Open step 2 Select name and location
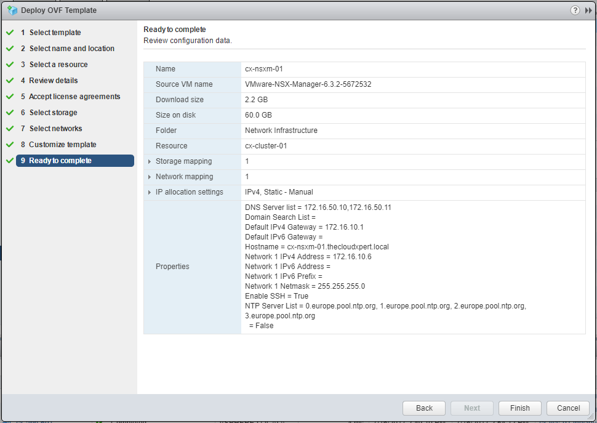 [x=71, y=49]
